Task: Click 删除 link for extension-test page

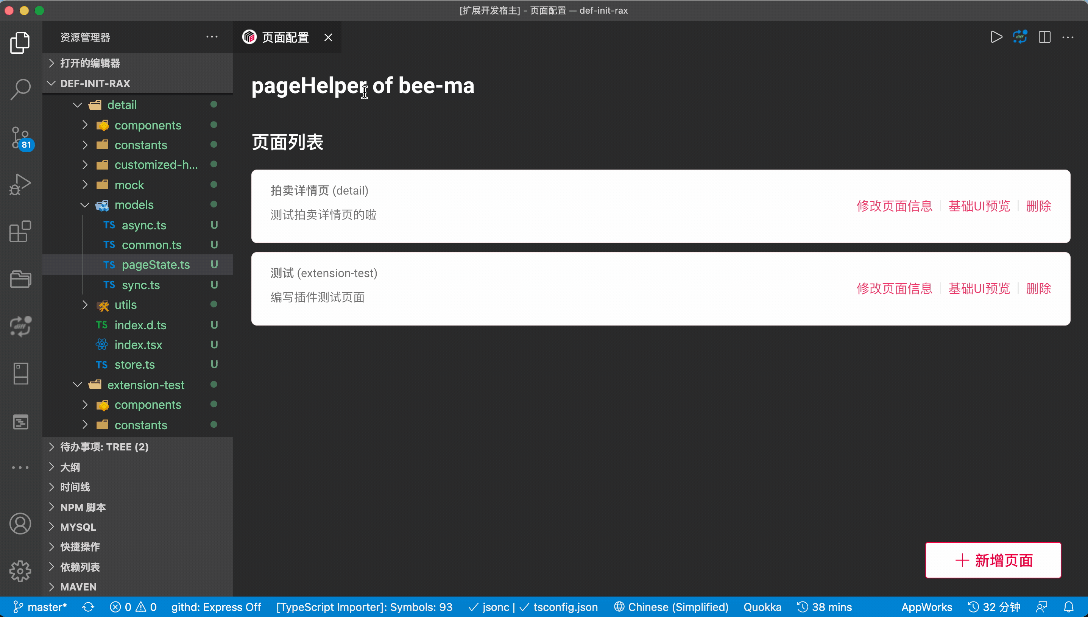Action: tap(1038, 288)
